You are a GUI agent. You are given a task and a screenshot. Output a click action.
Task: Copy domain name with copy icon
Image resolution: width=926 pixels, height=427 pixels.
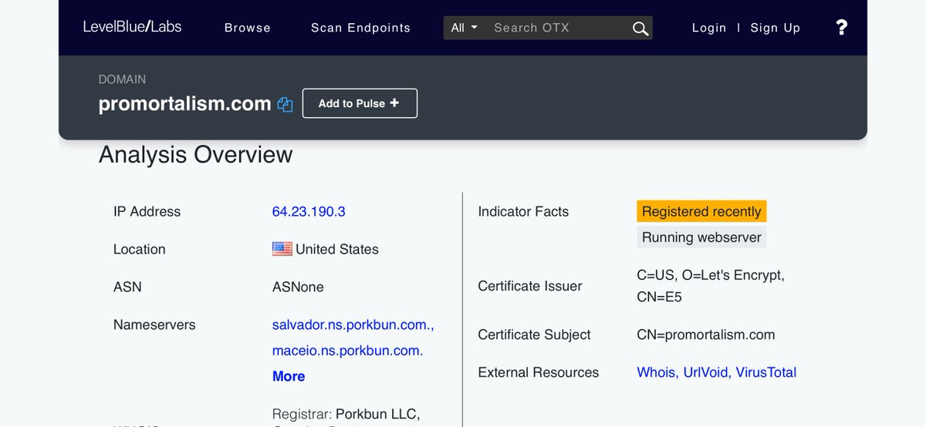tap(285, 105)
